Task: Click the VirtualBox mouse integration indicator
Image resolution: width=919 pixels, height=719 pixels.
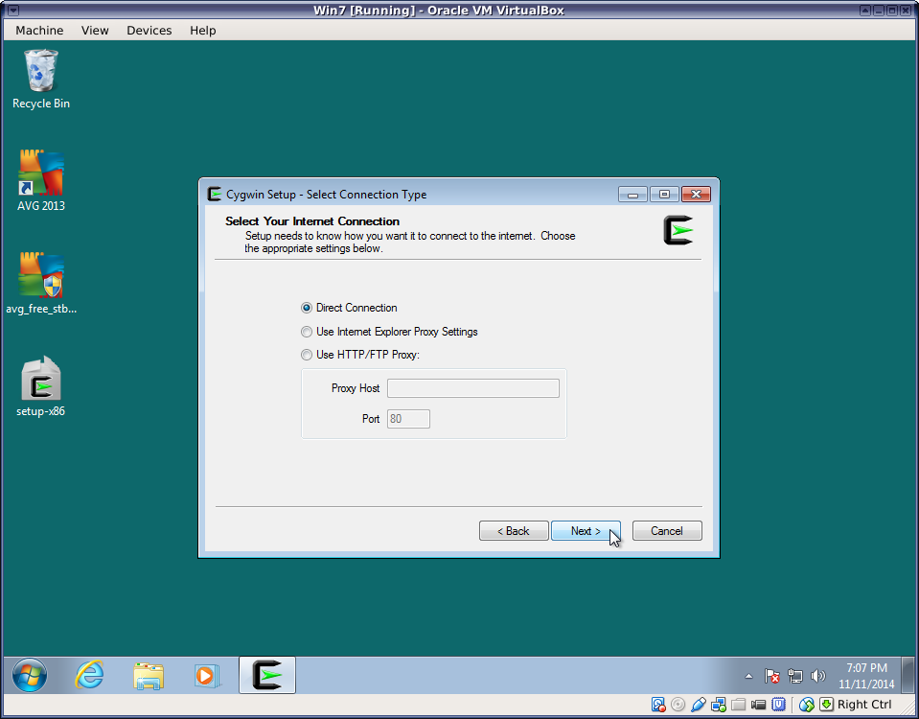Action: (x=807, y=705)
